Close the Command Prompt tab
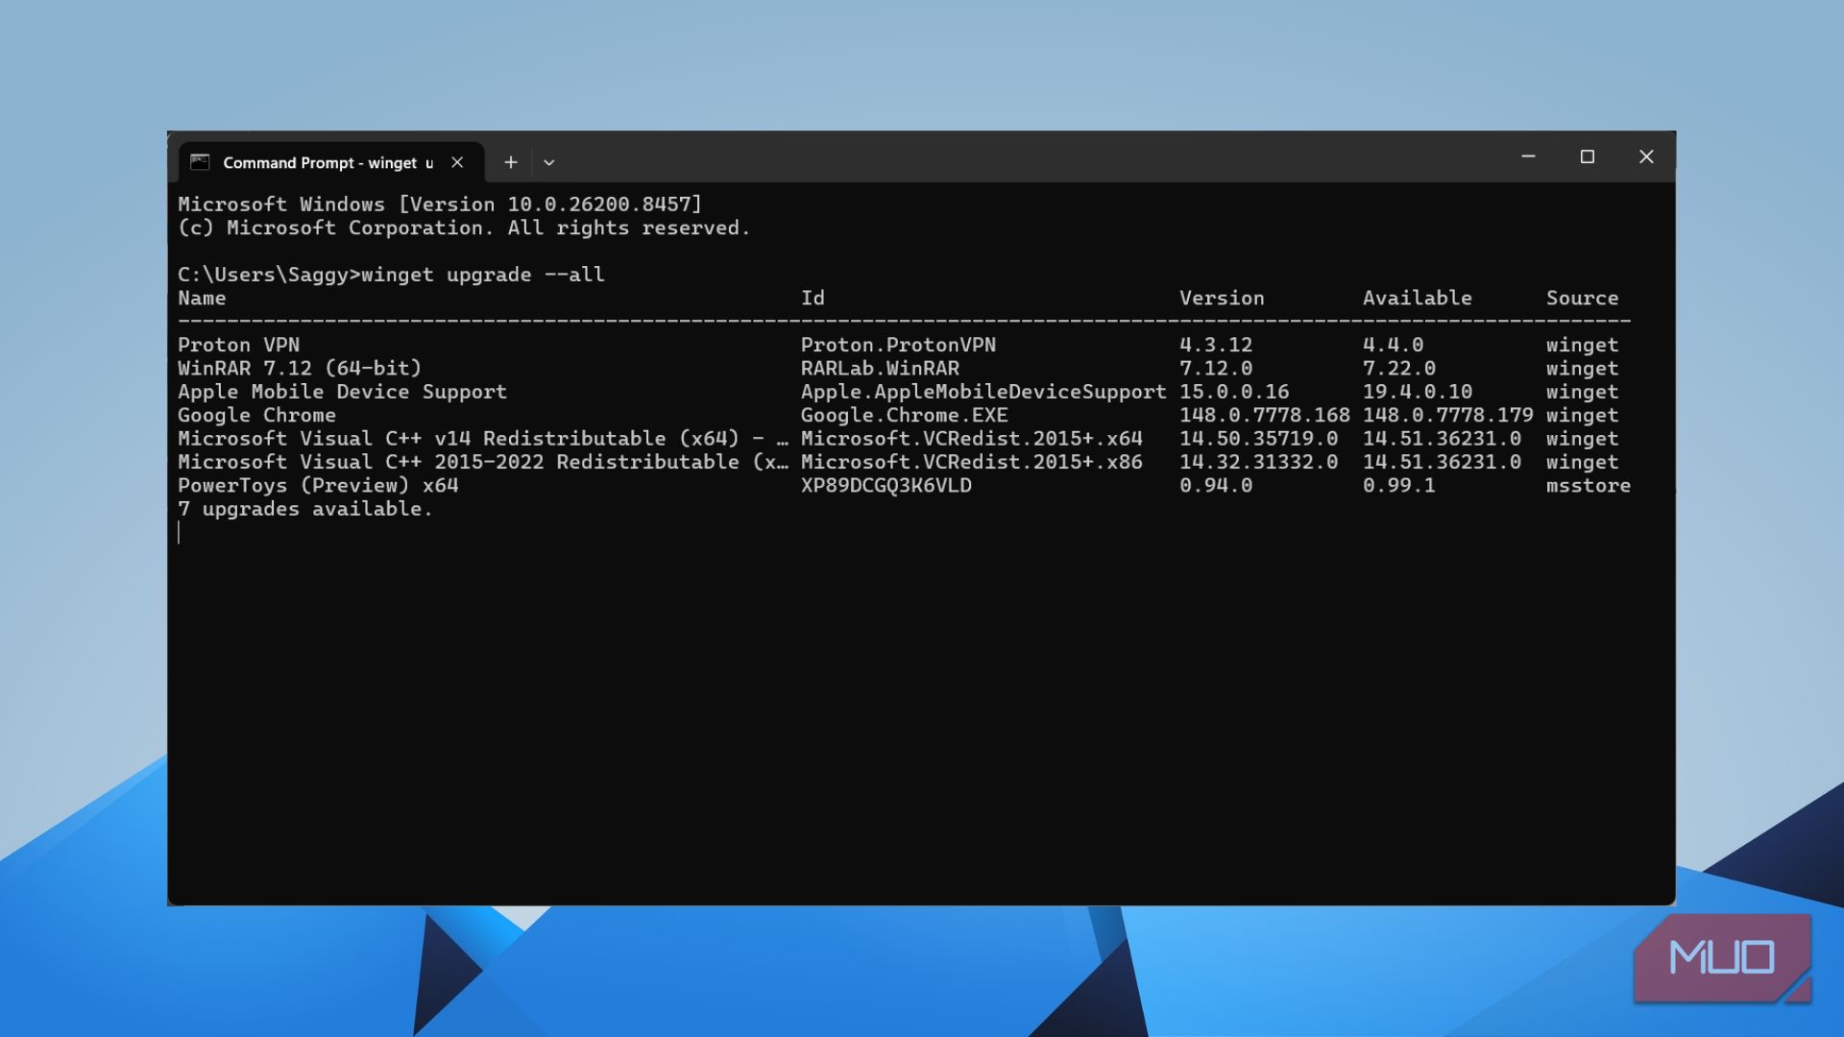 458,162
